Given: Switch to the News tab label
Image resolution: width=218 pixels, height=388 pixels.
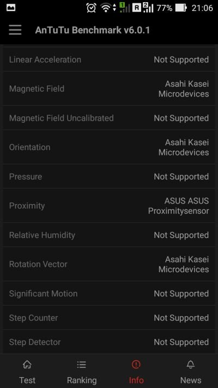Looking at the screenshot, I should pyautogui.click(x=191, y=380).
